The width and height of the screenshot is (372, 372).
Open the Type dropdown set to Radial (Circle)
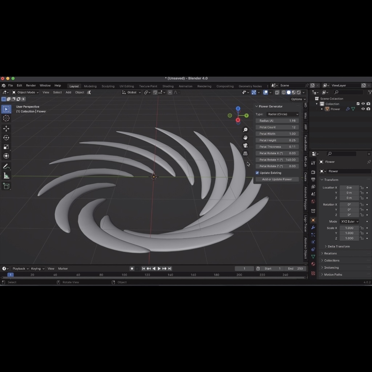(283, 114)
